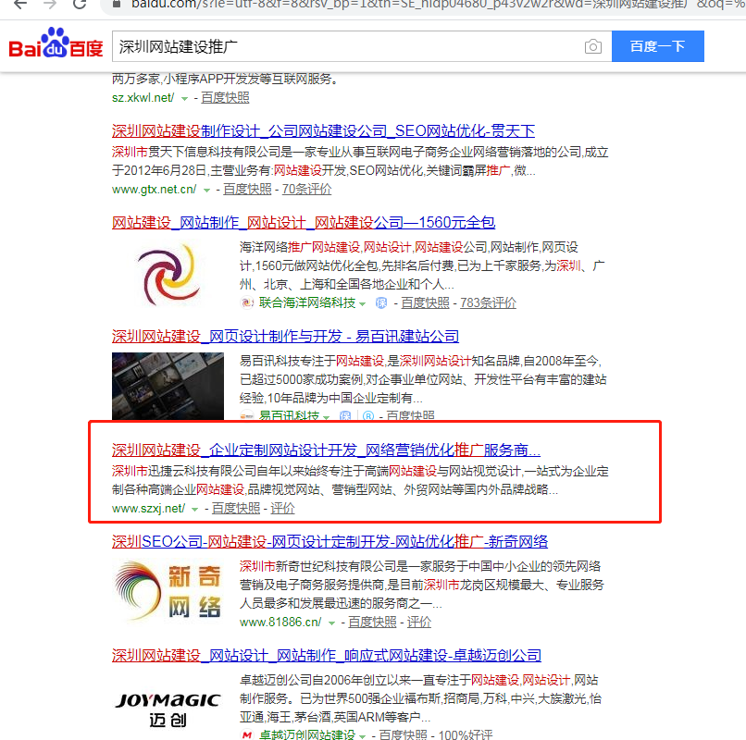Screen dimensions: 746x740
Task: Open 百度快照 for www.szxj.net result
Action: [236, 509]
